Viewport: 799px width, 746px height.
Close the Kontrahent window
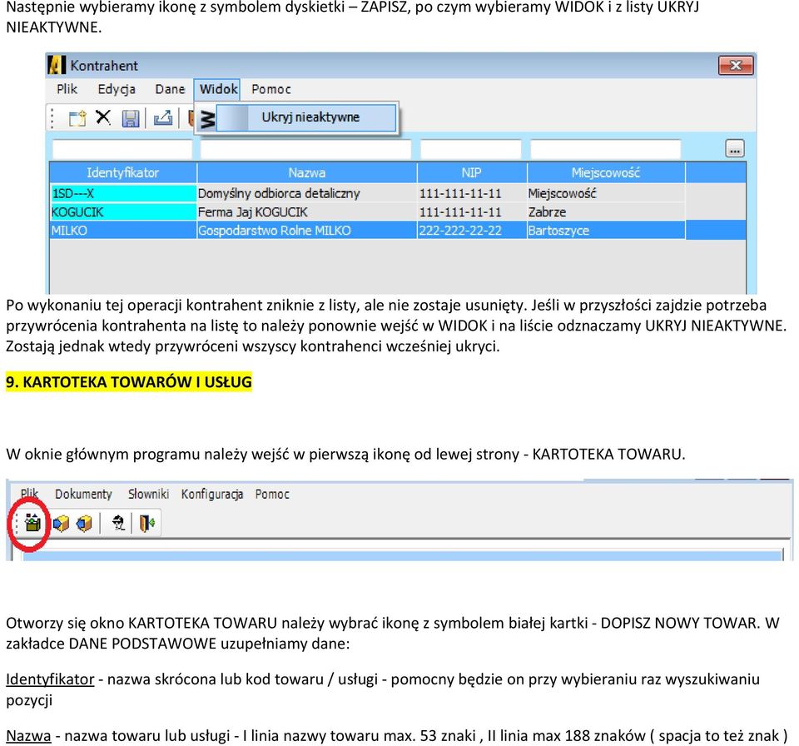736,65
